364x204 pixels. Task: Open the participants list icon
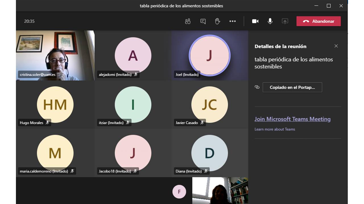coord(188,21)
